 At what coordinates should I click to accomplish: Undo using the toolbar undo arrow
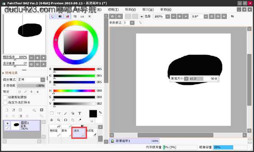coord(112,16)
